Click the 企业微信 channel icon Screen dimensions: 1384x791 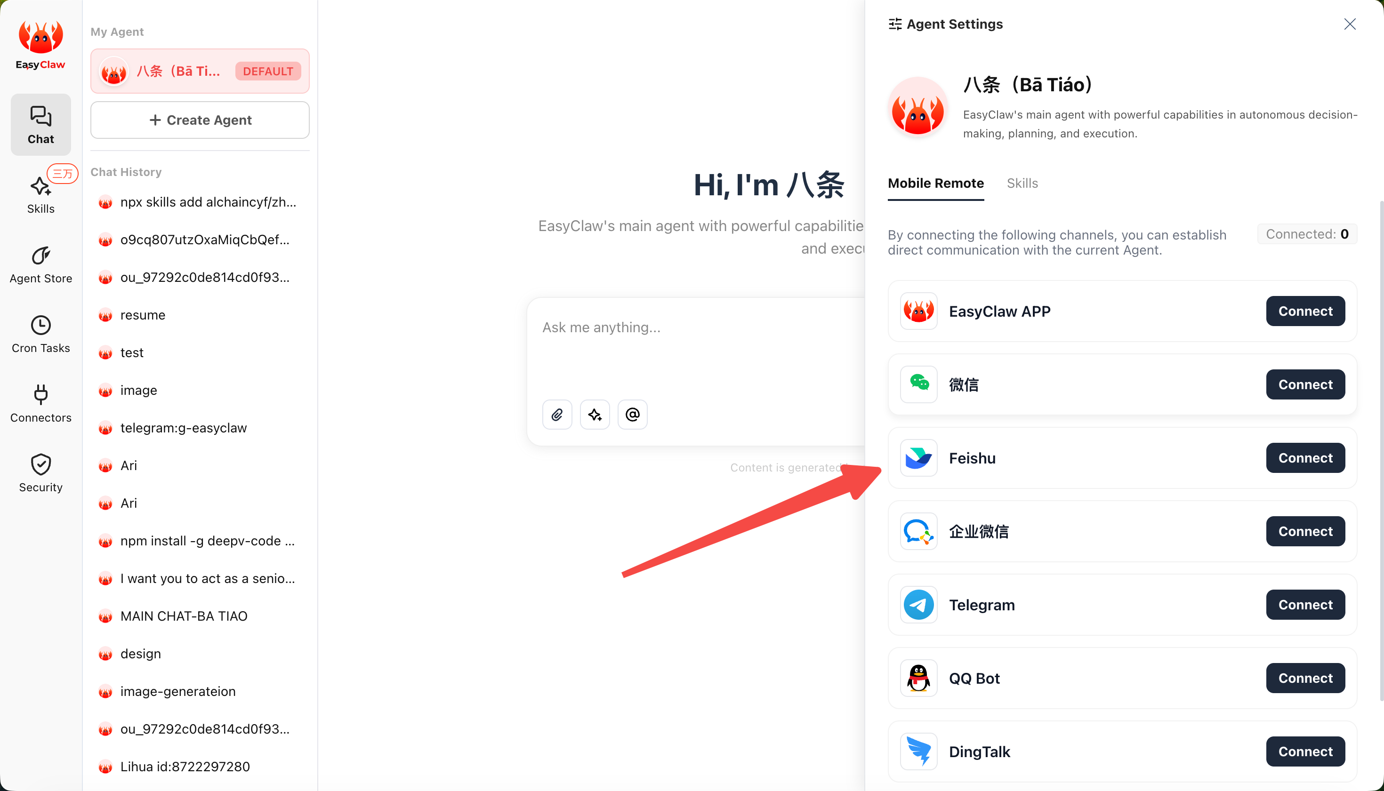(x=918, y=531)
